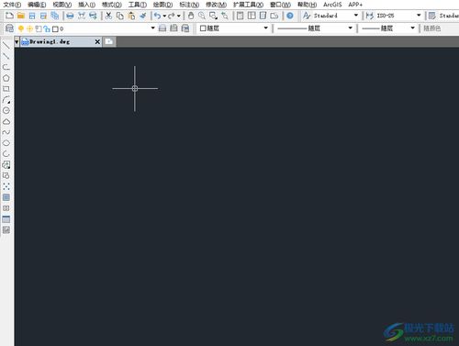Select the Polygon tool
This screenshot has width=459, height=346.
pyautogui.click(x=6, y=78)
